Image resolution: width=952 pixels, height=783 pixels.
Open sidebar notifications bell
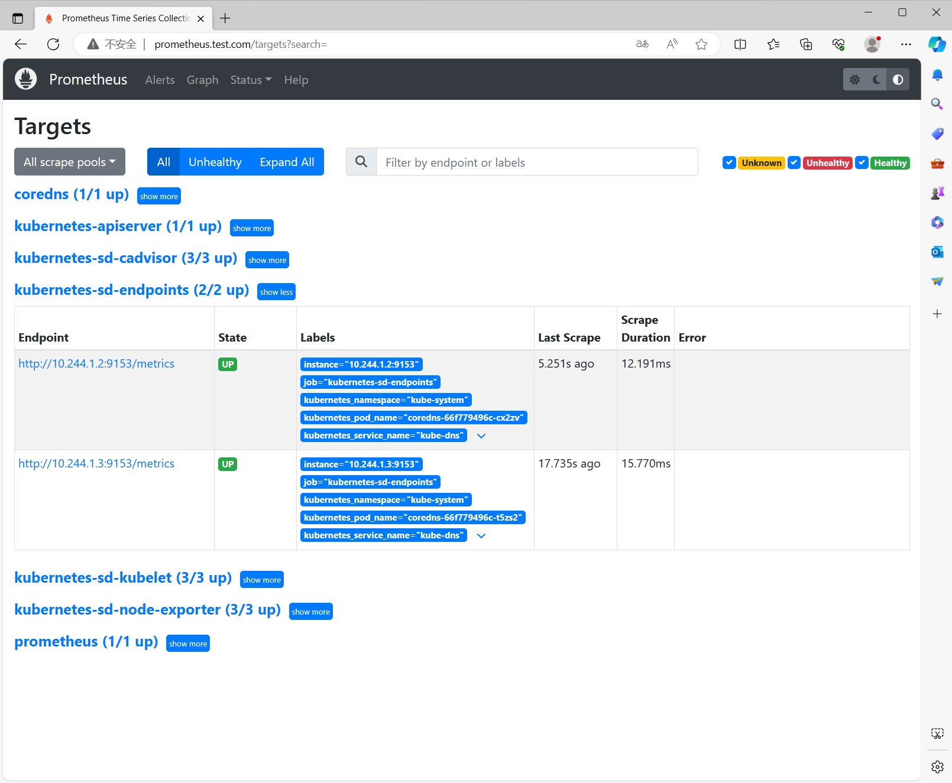click(x=937, y=74)
